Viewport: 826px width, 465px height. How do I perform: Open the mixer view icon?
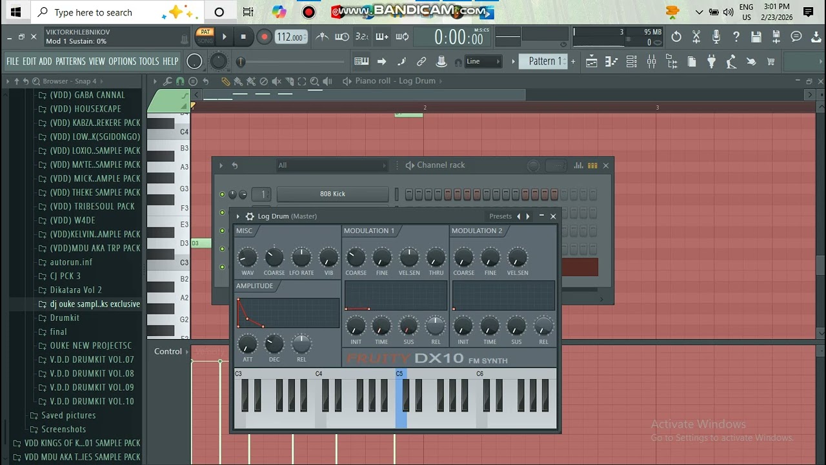click(652, 61)
